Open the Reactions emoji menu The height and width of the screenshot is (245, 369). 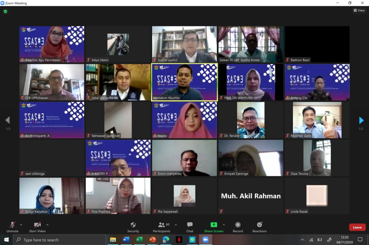[259, 227]
